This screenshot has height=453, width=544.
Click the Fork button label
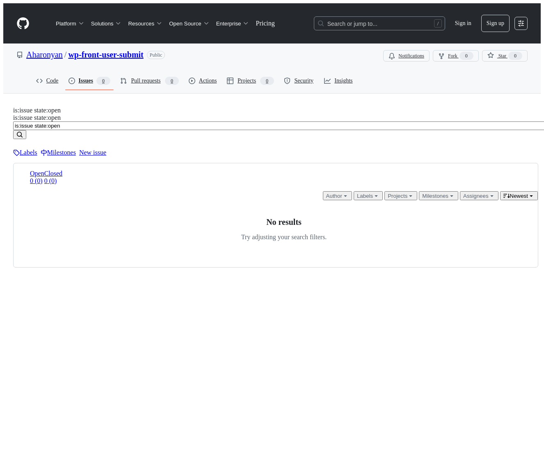pos(453,56)
